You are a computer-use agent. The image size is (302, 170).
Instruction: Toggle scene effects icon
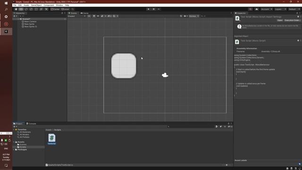(102, 16)
